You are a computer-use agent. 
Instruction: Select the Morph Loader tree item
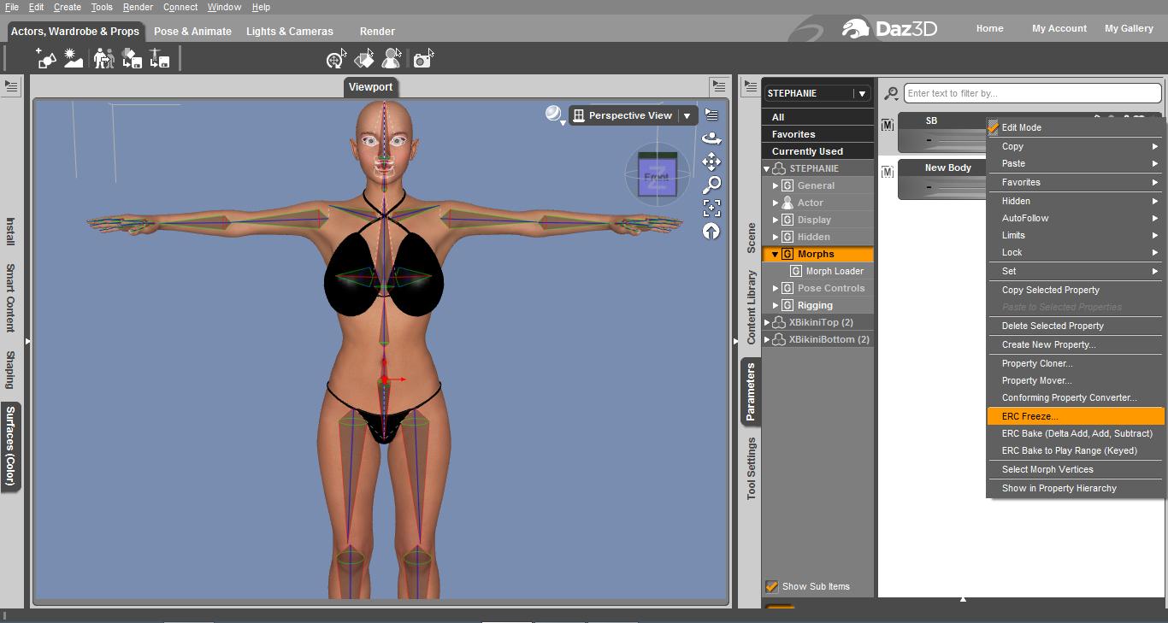tap(835, 271)
